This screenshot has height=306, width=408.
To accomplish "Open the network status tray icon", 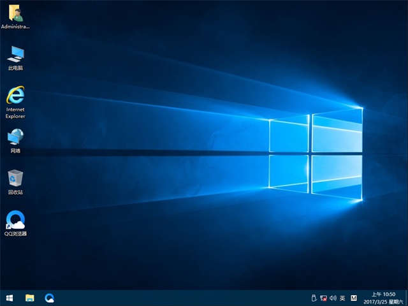I will [x=323, y=298].
